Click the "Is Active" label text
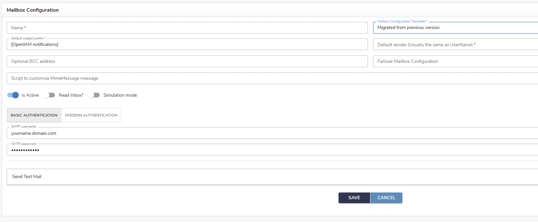Screen dimensions: 538x222 pyautogui.click(x=30, y=95)
